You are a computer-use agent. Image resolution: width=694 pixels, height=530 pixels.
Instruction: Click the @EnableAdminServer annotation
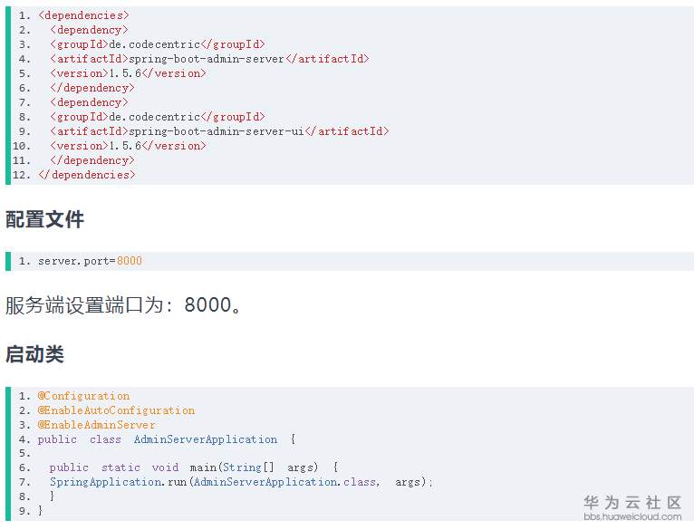pyautogui.click(x=96, y=425)
